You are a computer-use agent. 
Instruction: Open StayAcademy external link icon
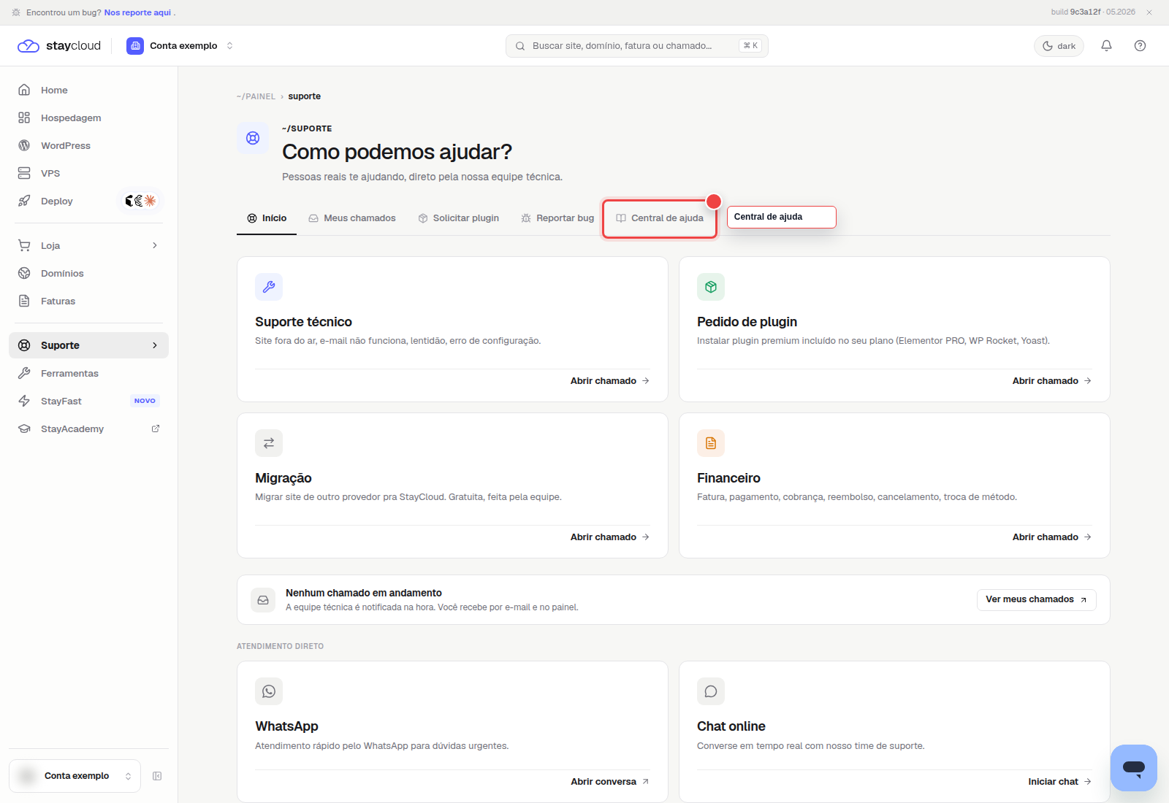click(x=156, y=429)
